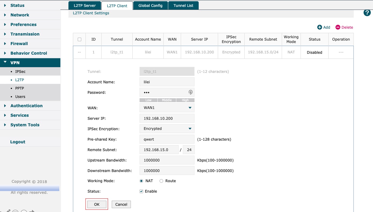Click the '192.168.10.200' cell in table row
Image resolution: width=373 pixels, height=212 pixels.
click(x=199, y=52)
